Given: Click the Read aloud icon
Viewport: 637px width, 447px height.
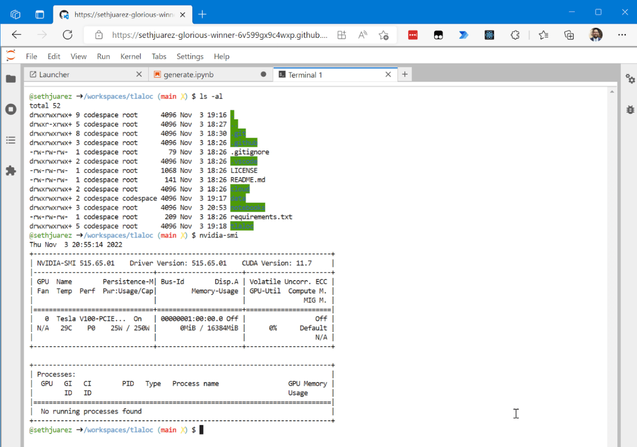Looking at the screenshot, I should (363, 35).
